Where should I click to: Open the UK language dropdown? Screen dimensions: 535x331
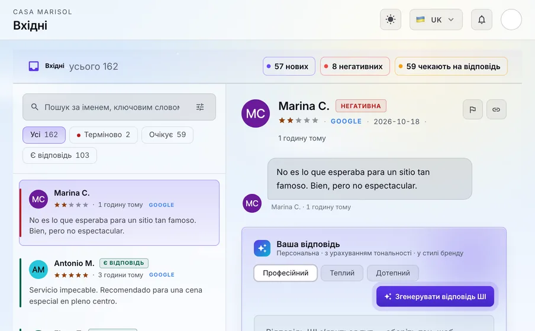[436, 20]
